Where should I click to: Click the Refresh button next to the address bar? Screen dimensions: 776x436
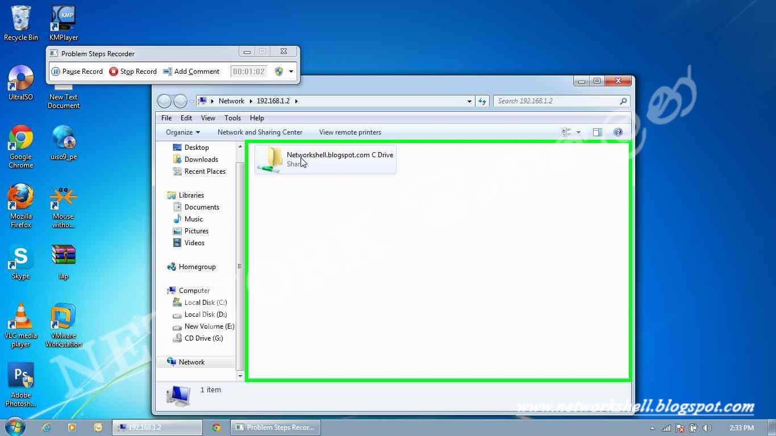[482, 101]
